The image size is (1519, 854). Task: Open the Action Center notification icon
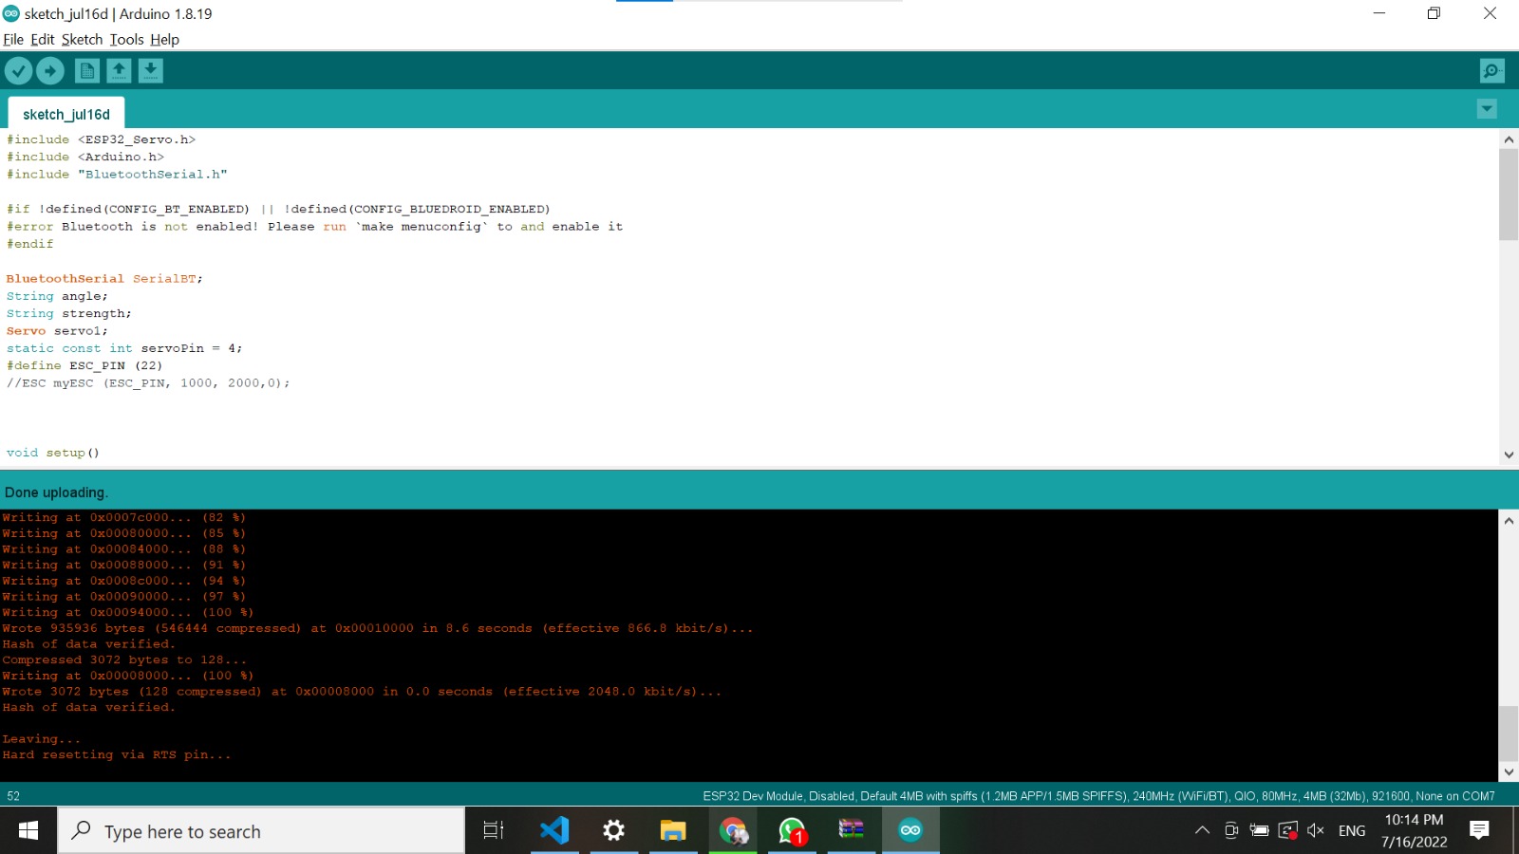(x=1479, y=831)
